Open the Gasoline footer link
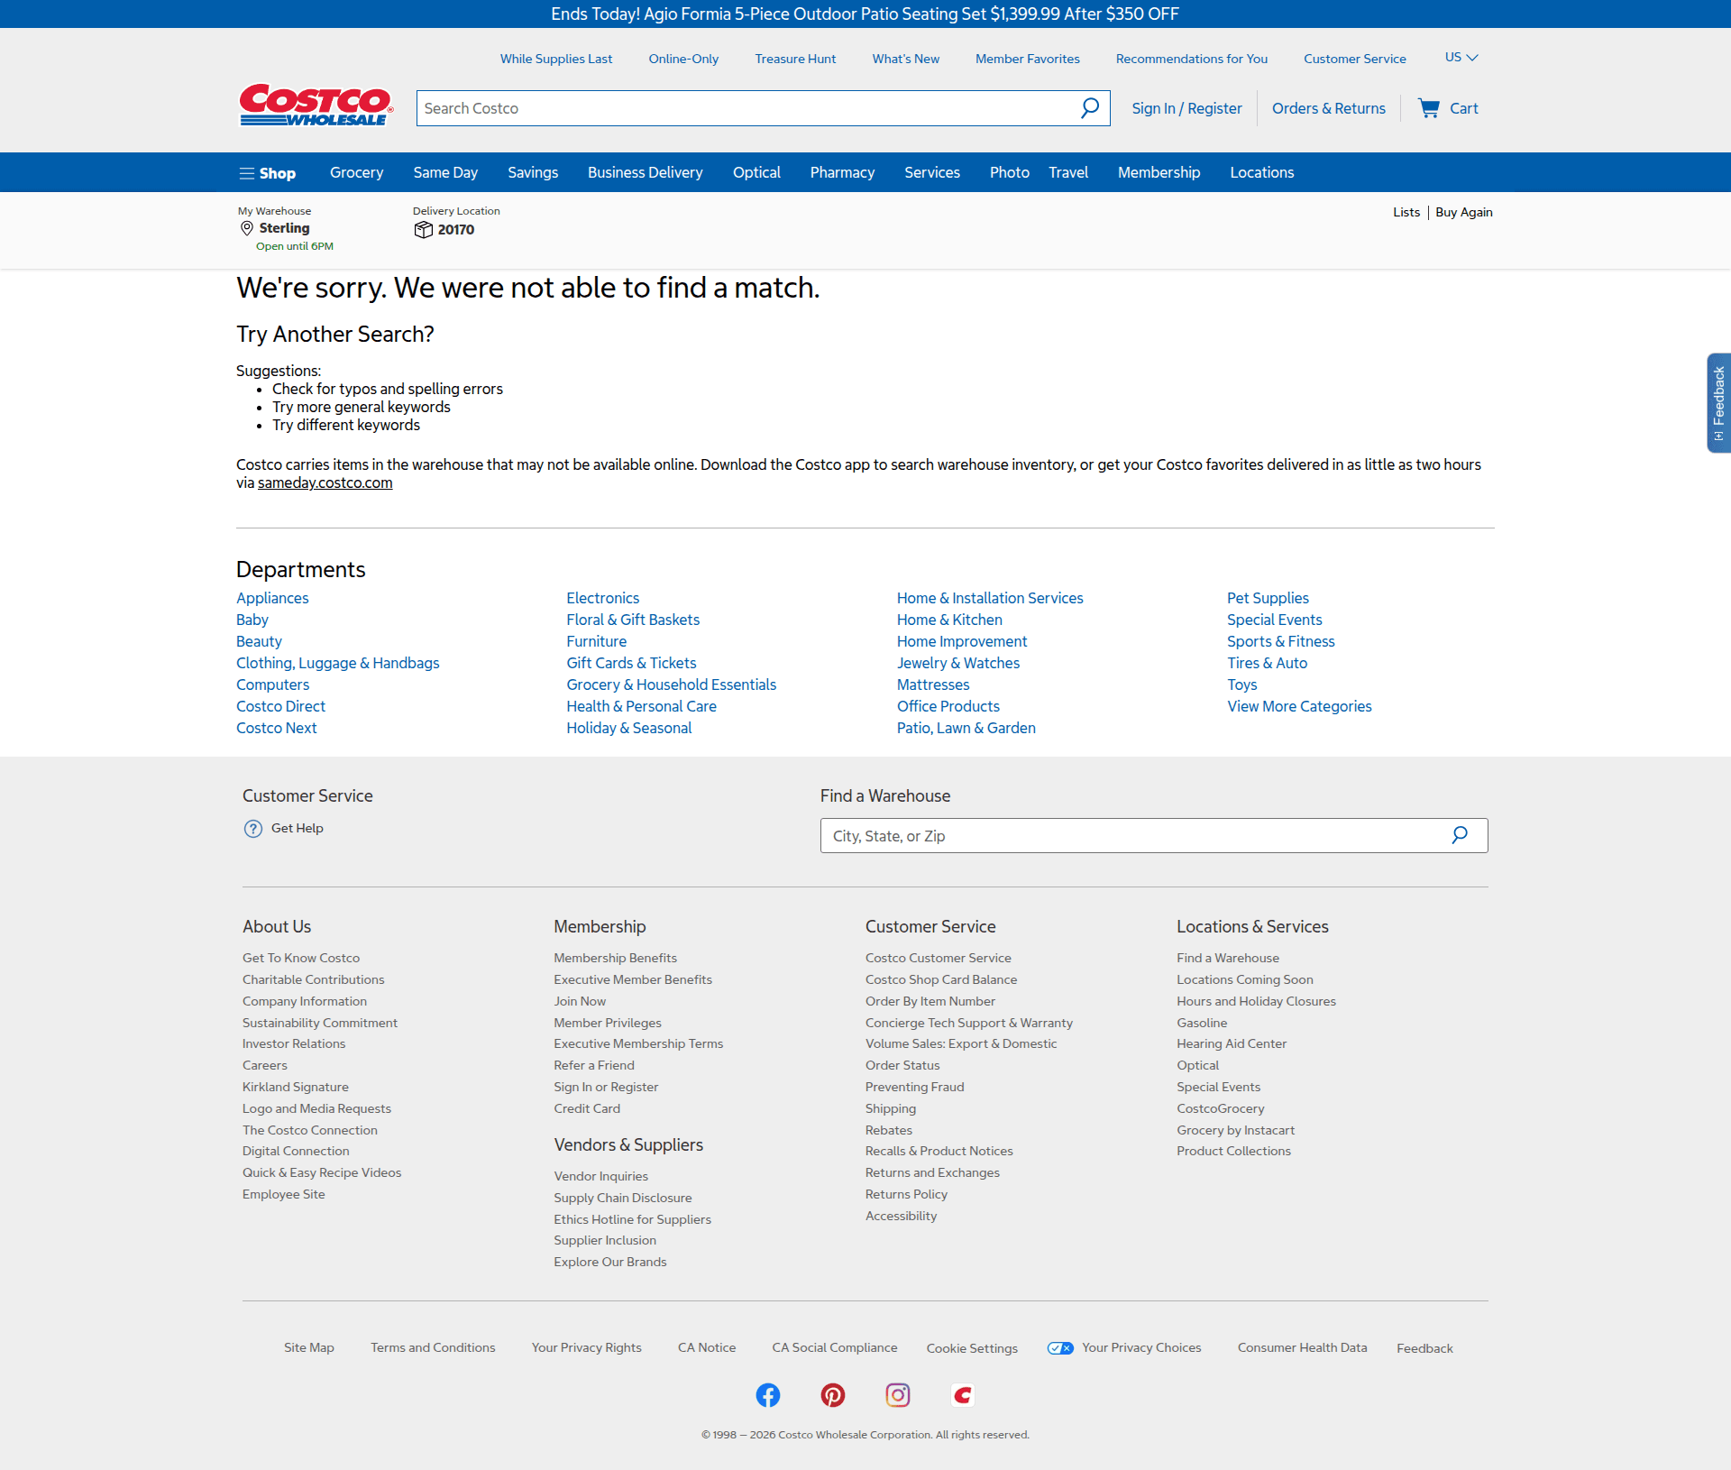This screenshot has height=1470, width=1731. click(x=1202, y=1023)
